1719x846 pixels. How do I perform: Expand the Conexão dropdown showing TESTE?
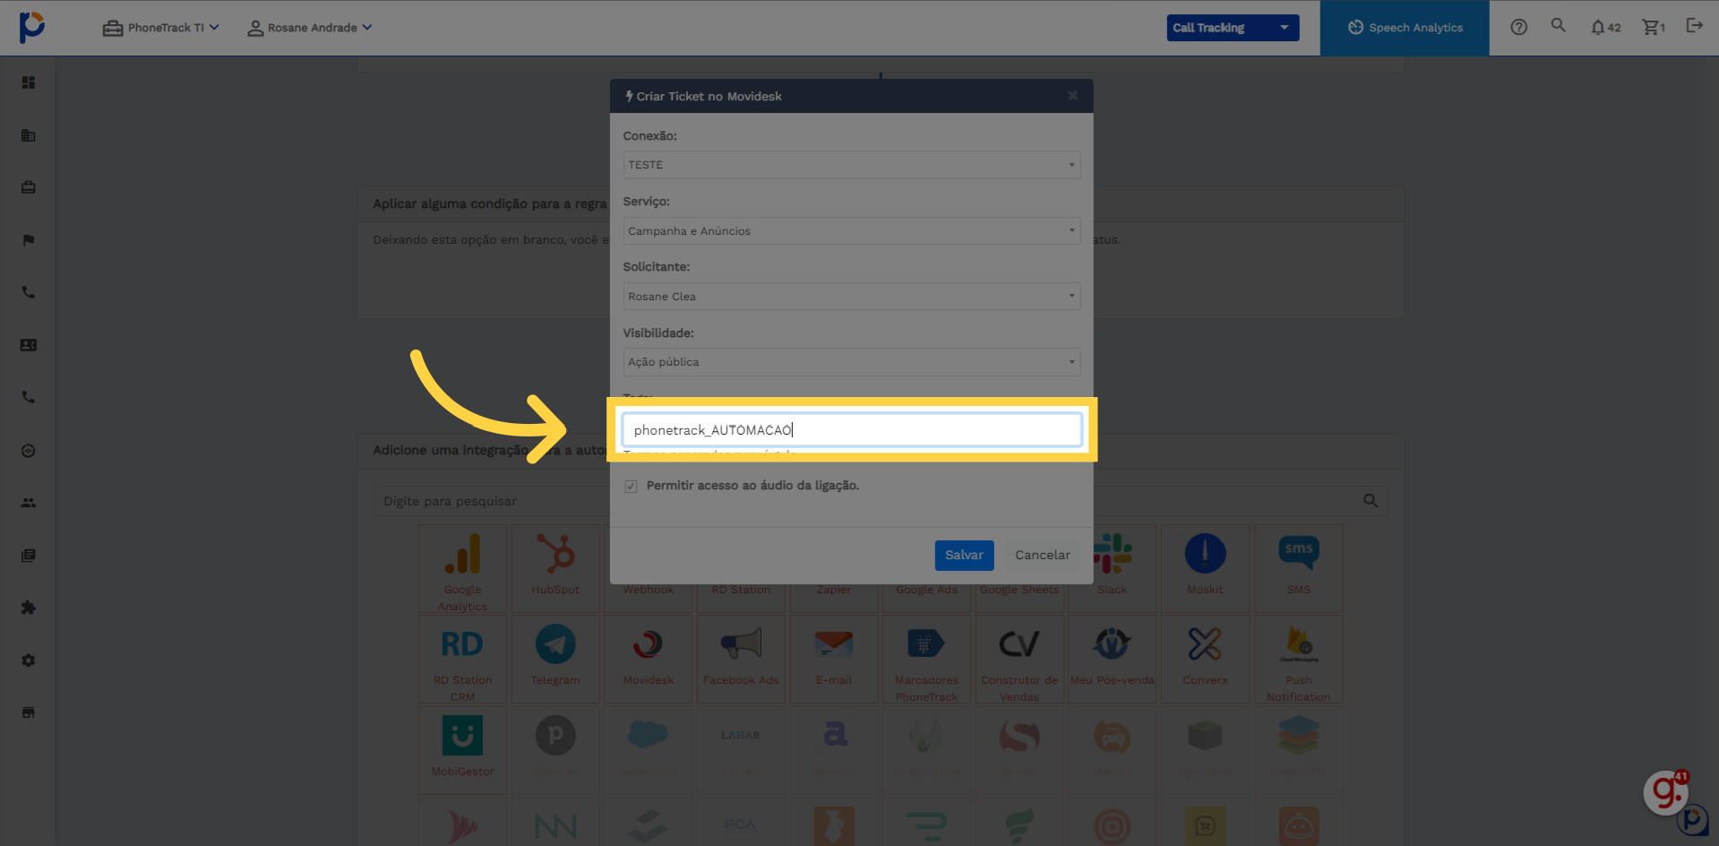[852, 165]
